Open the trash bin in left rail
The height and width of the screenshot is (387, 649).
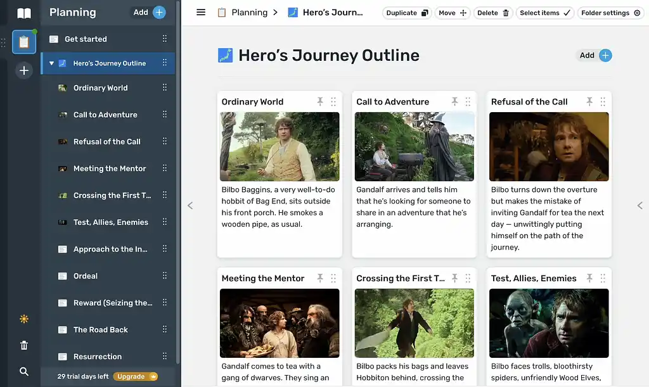pyautogui.click(x=24, y=345)
